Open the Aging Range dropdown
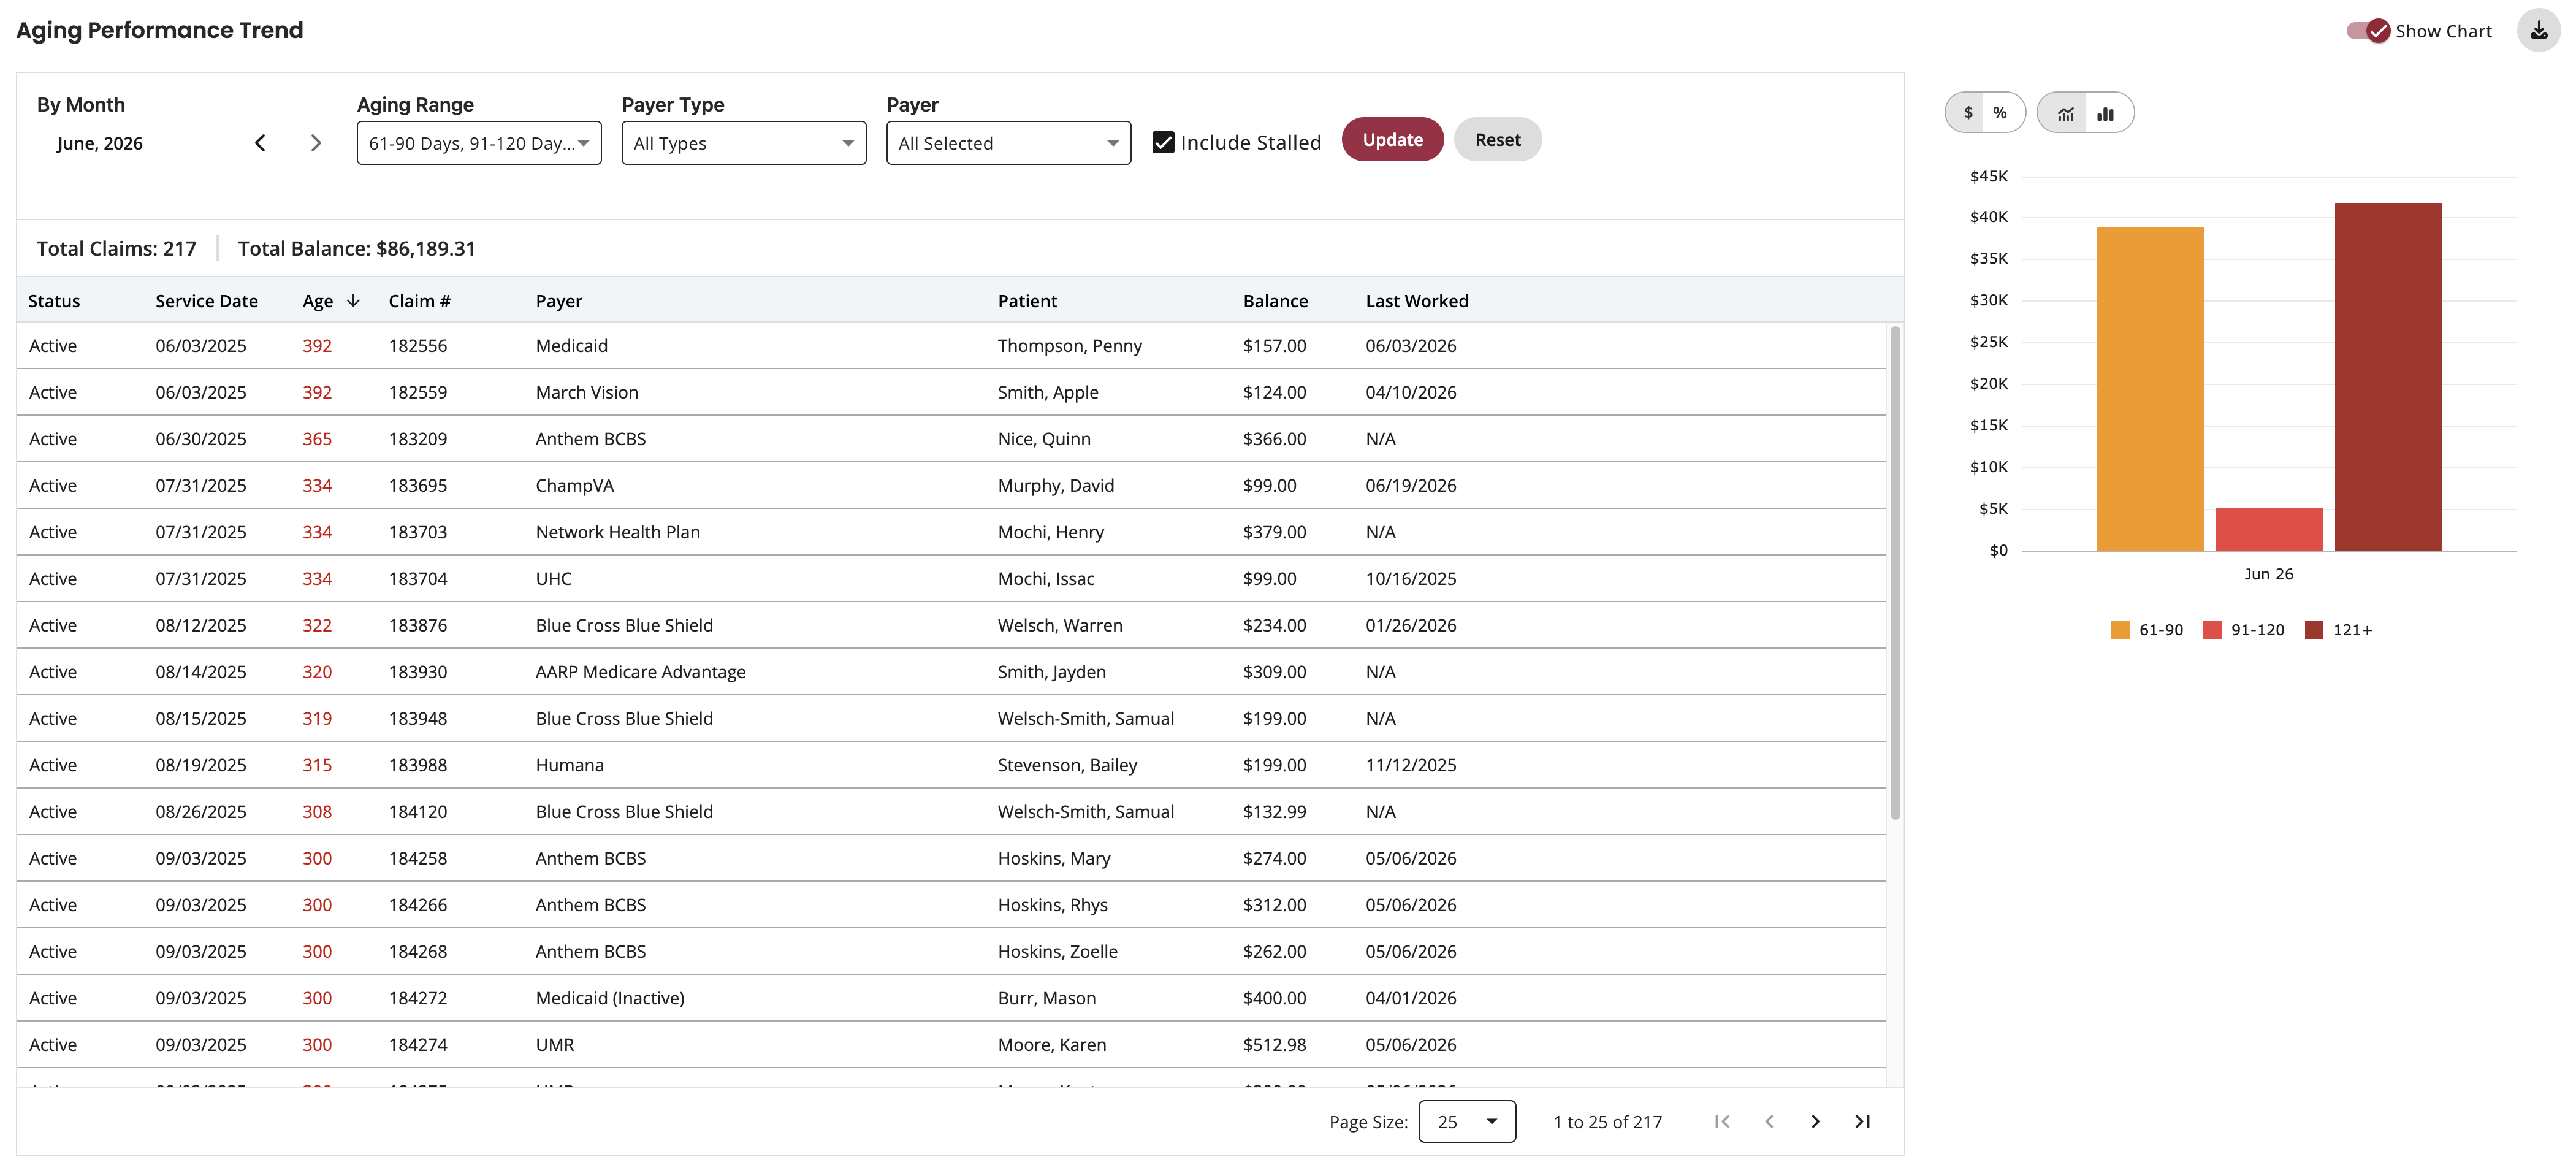Viewport: 2576px width, 1165px height. [479, 143]
